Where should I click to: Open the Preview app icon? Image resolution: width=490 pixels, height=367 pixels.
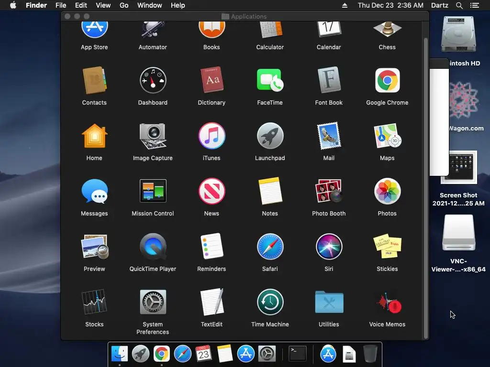(x=94, y=247)
